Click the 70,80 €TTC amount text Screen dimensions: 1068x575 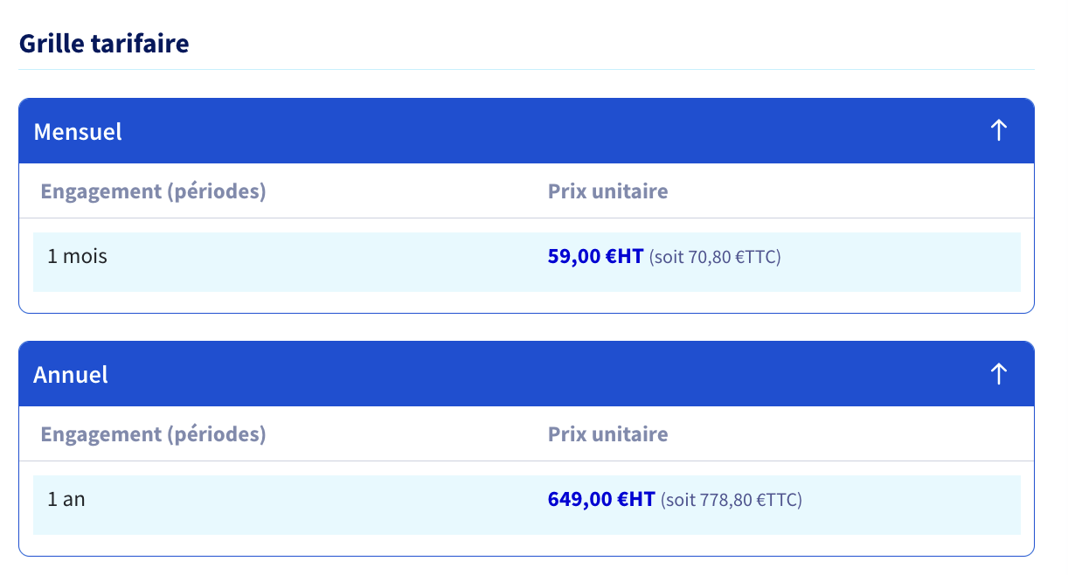coord(734,257)
